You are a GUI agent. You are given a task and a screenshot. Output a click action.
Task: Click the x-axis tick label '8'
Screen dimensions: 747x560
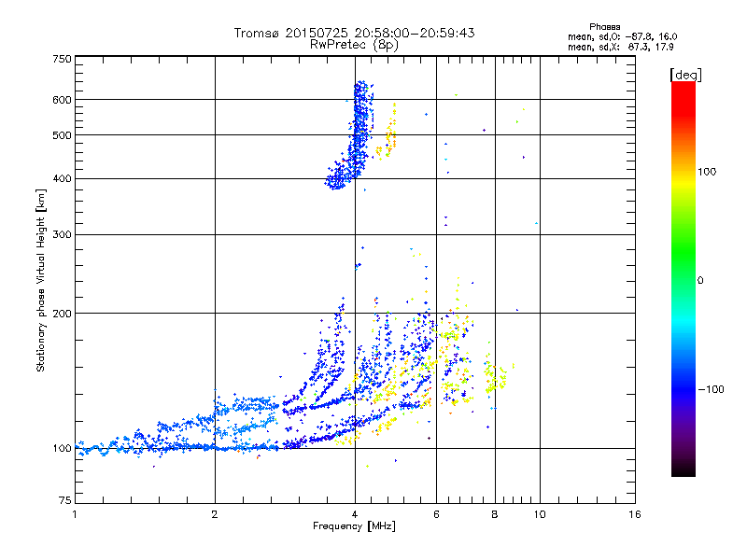pyautogui.click(x=495, y=514)
